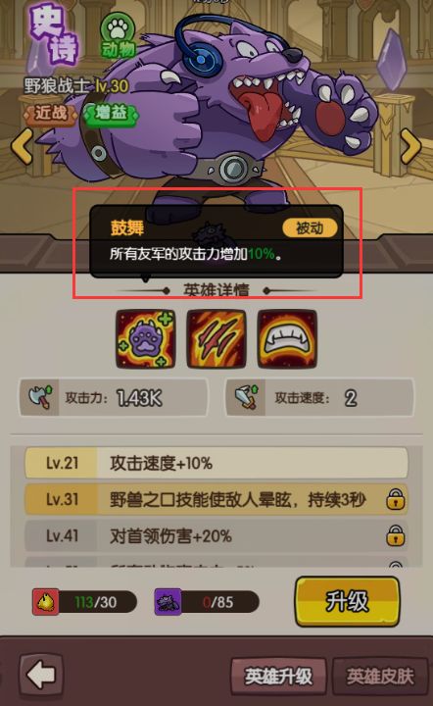433x706 pixels.
Task: Show next hero with right chevron
Action: 410,146
